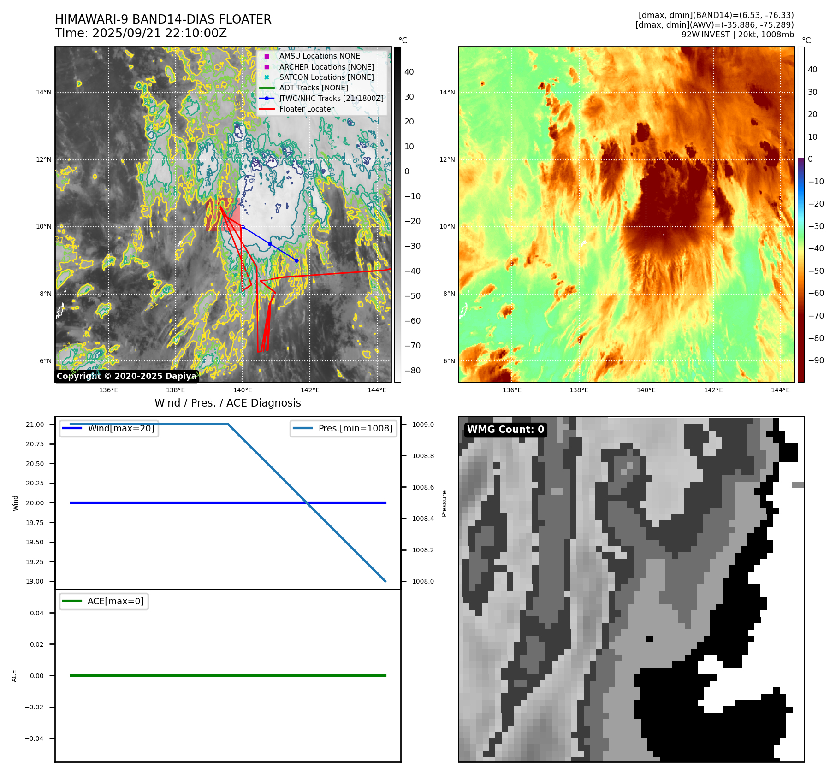Click the grayscale colorbar of the left map

tap(397, 214)
